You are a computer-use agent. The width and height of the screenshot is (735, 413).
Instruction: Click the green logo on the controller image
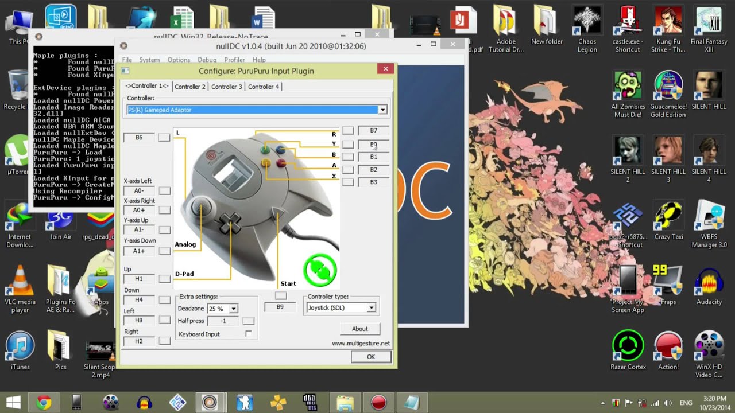320,270
